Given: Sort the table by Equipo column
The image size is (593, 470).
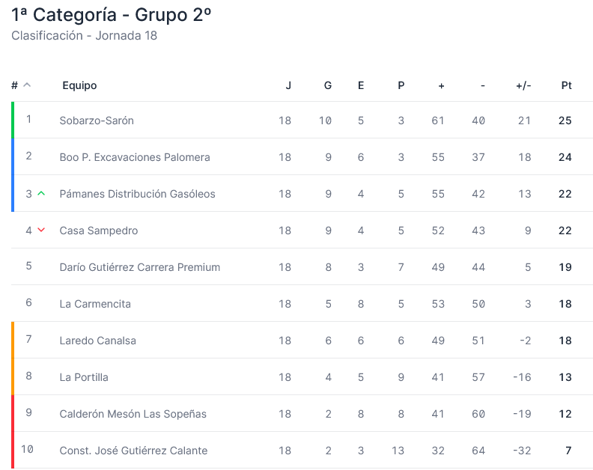Looking at the screenshot, I should [79, 85].
